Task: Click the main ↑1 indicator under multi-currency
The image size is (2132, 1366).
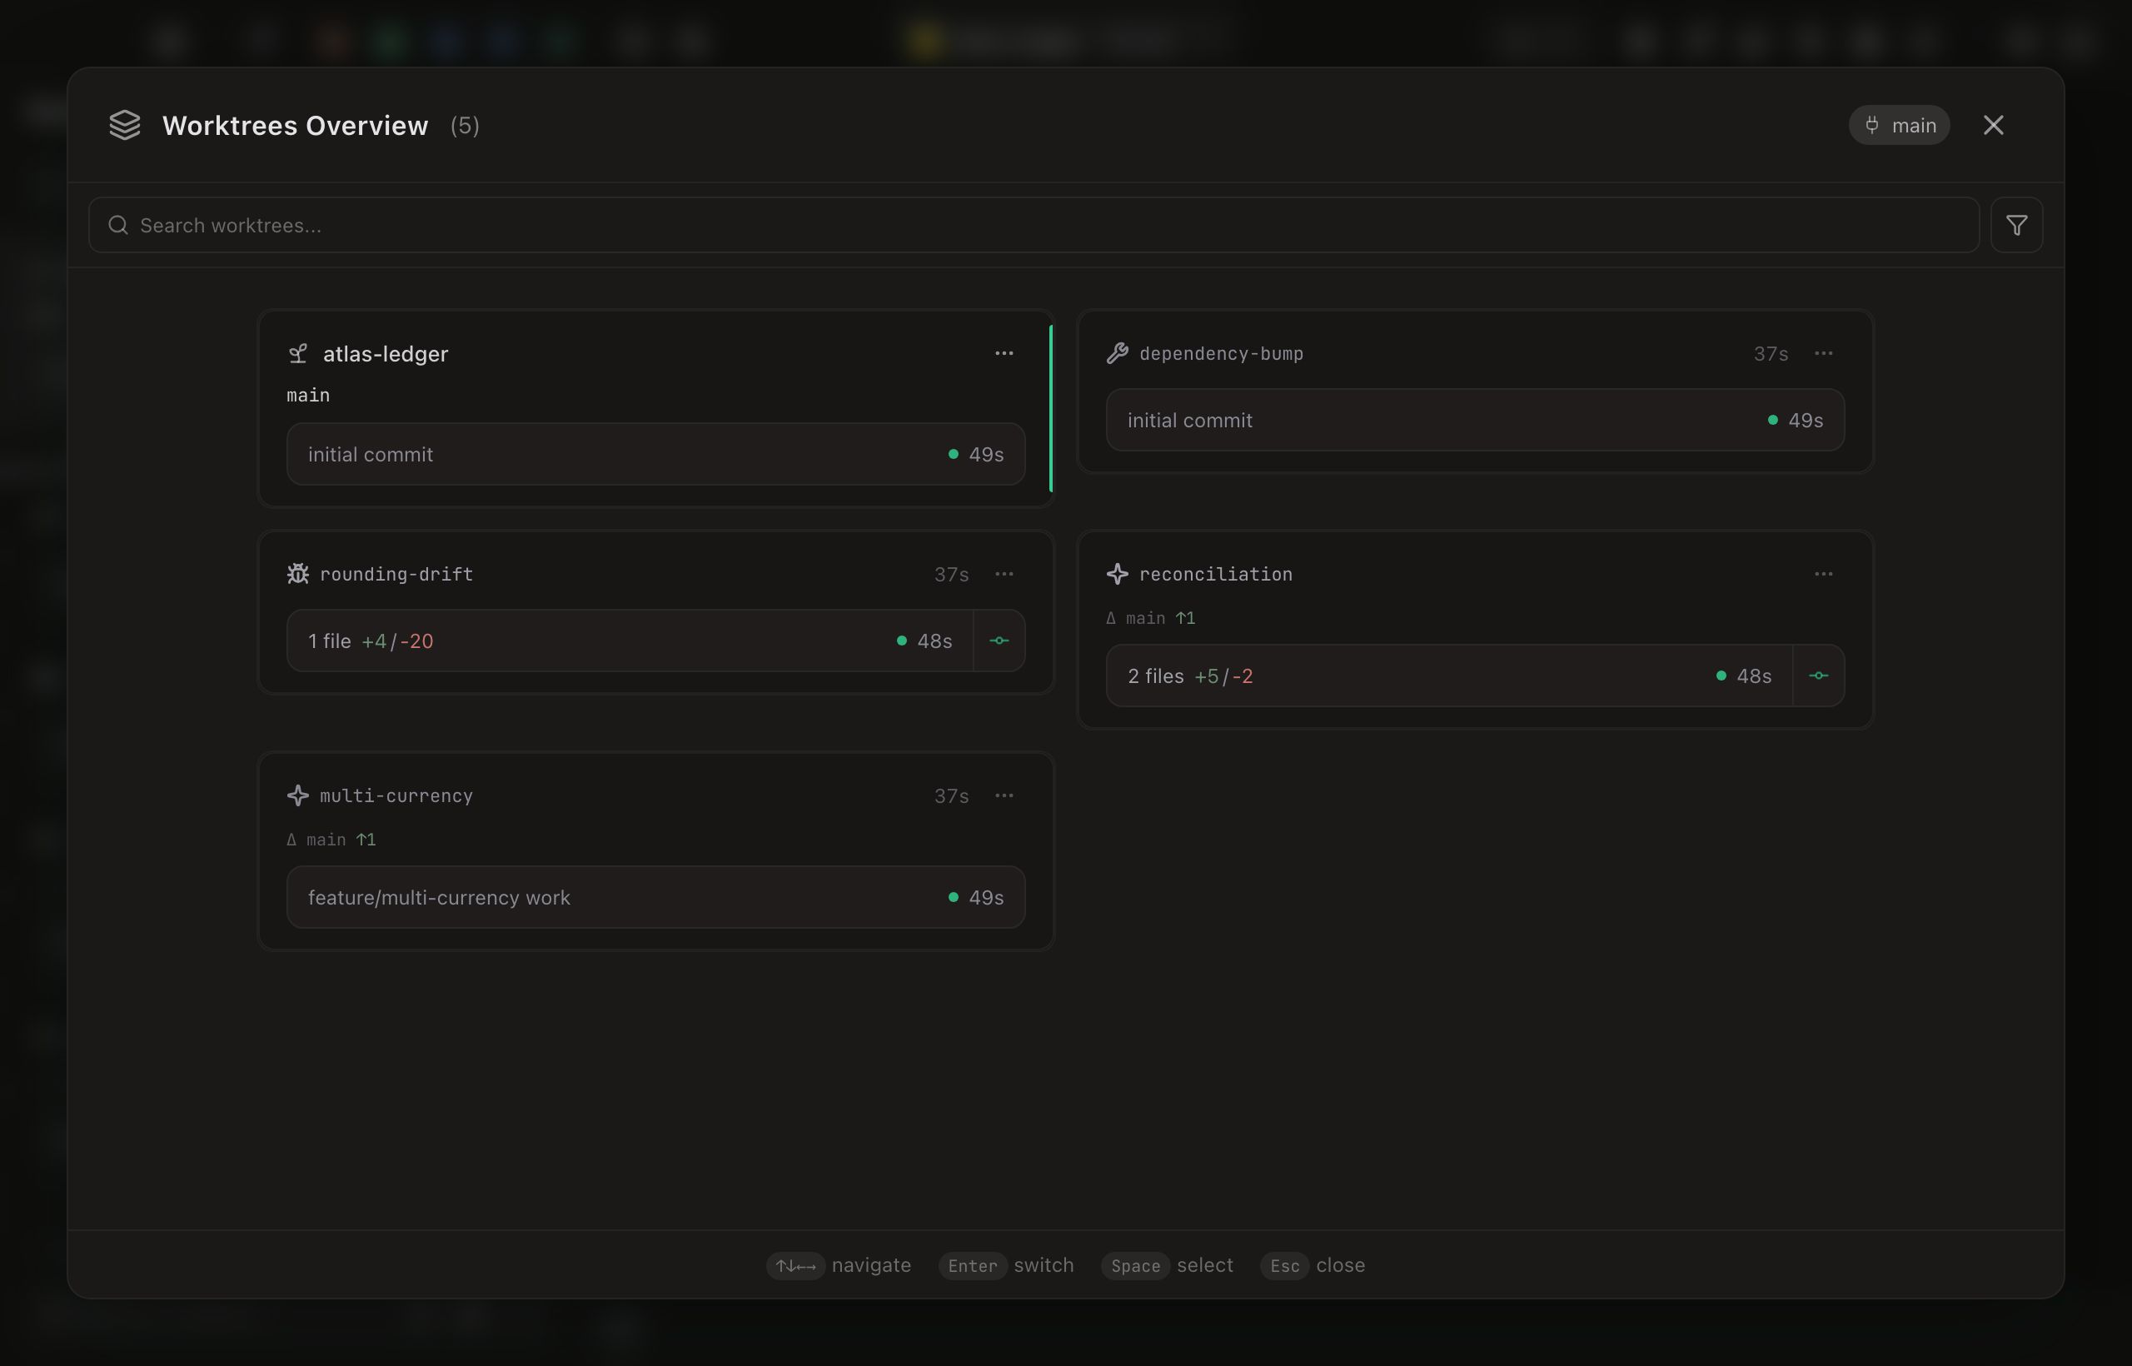Action: (331, 839)
